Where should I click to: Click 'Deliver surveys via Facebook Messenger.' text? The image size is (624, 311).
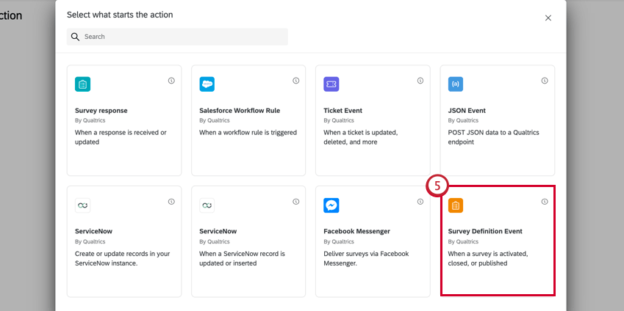(x=366, y=258)
